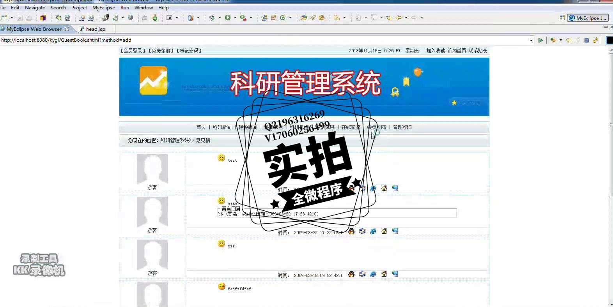This screenshot has width=613, height=307.
Task: Click the browser Add bookmark star icon
Action: click(553, 40)
